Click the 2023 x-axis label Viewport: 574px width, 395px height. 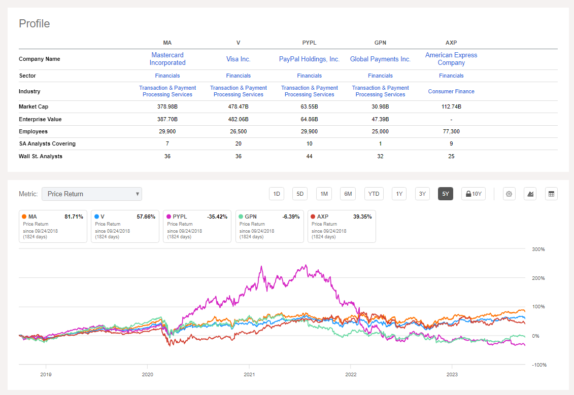[452, 375]
